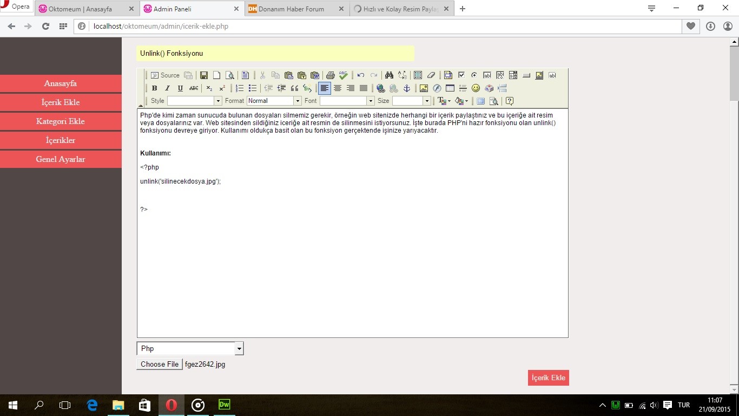
Task: Insert an Anchor
Action: (x=407, y=88)
